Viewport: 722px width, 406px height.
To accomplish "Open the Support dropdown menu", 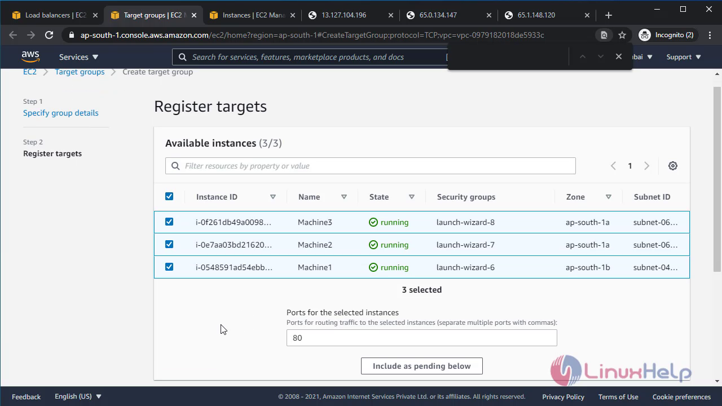I will click(x=684, y=57).
